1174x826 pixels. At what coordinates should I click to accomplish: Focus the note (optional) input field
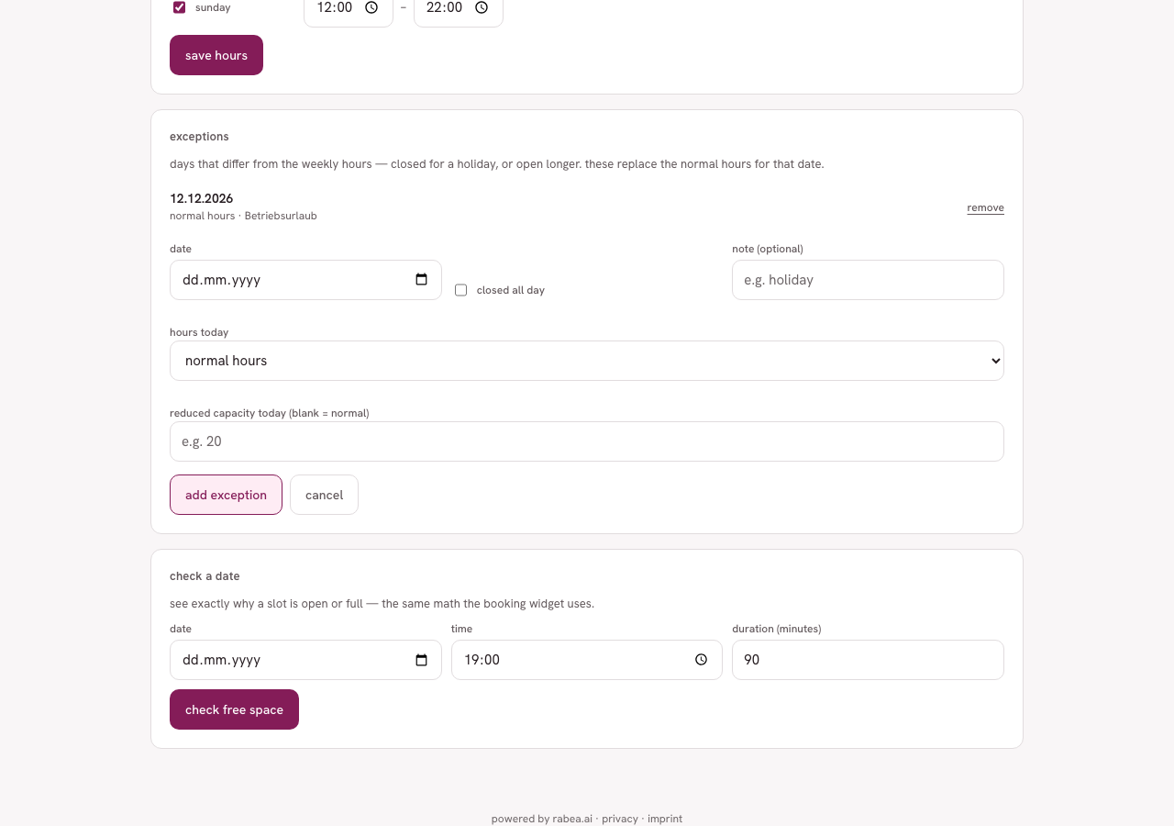868,280
